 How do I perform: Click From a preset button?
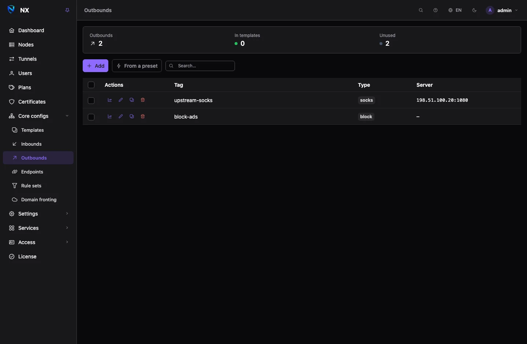(x=137, y=66)
